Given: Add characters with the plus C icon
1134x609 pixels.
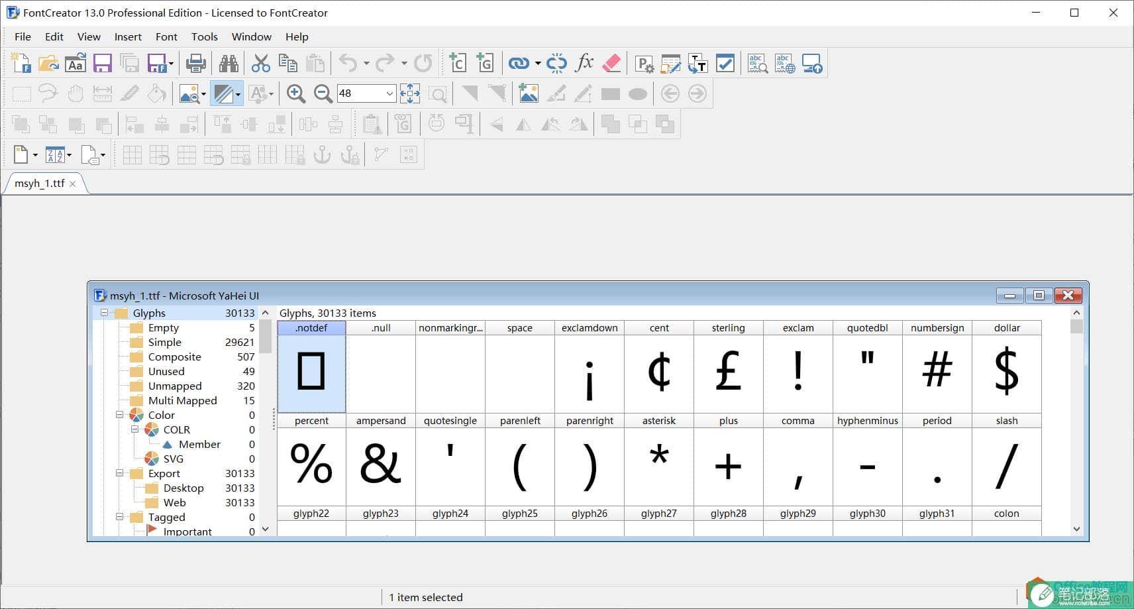Looking at the screenshot, I should (457, 64).
